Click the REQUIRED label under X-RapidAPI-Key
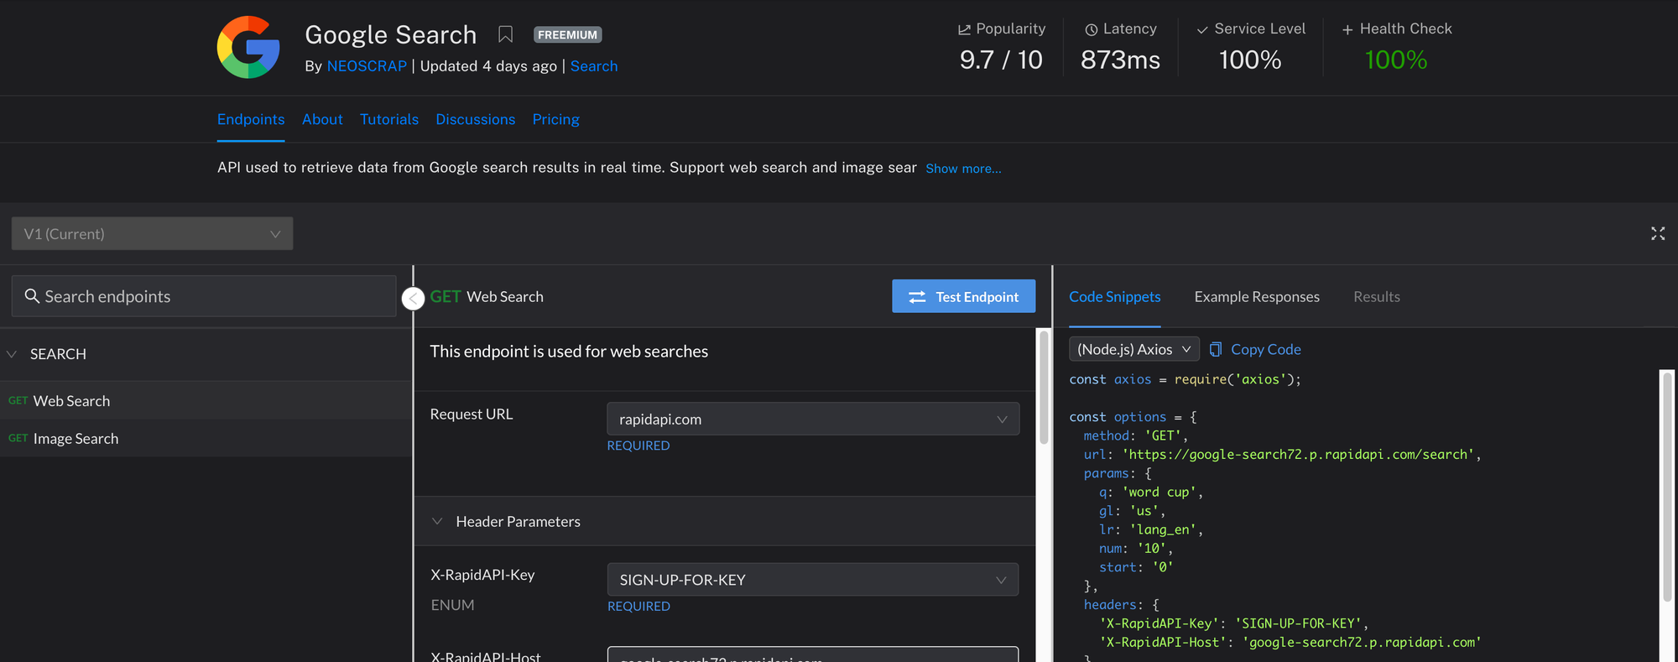 (638, 607)
